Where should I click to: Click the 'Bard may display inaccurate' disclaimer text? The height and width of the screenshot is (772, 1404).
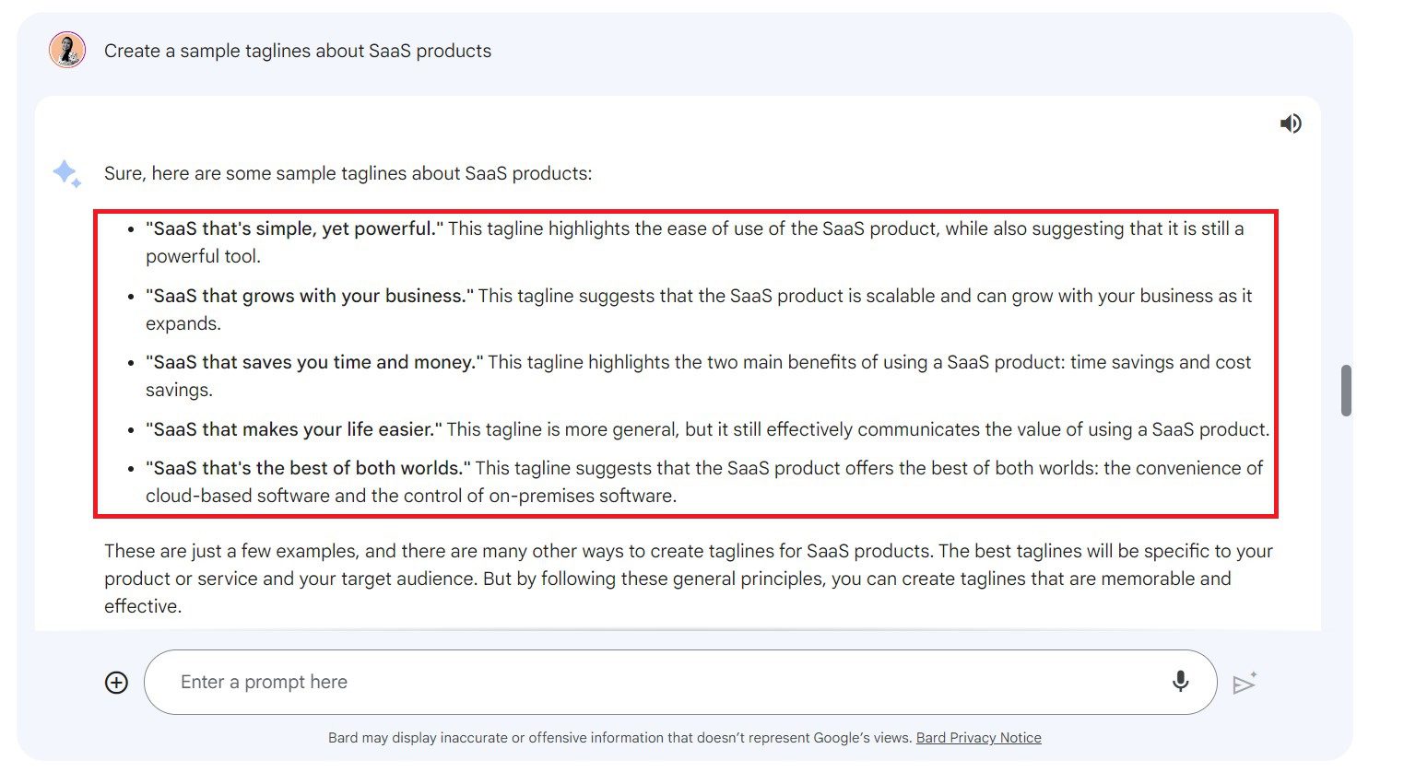[x=619, y=738]
